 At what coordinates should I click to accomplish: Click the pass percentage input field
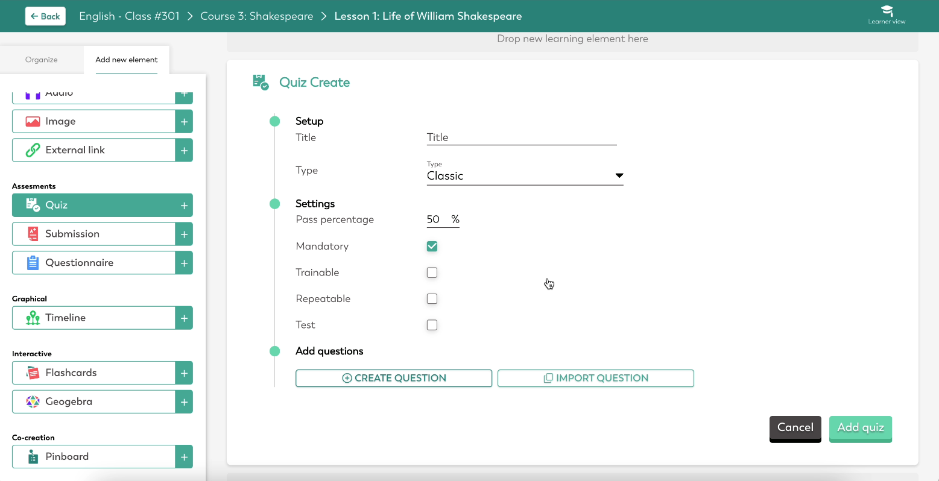(434, 219)
